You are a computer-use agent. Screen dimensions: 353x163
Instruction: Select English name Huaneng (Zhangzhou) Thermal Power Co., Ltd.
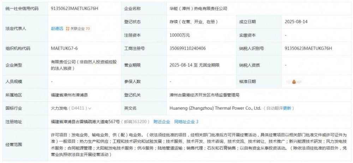point(215,108)
